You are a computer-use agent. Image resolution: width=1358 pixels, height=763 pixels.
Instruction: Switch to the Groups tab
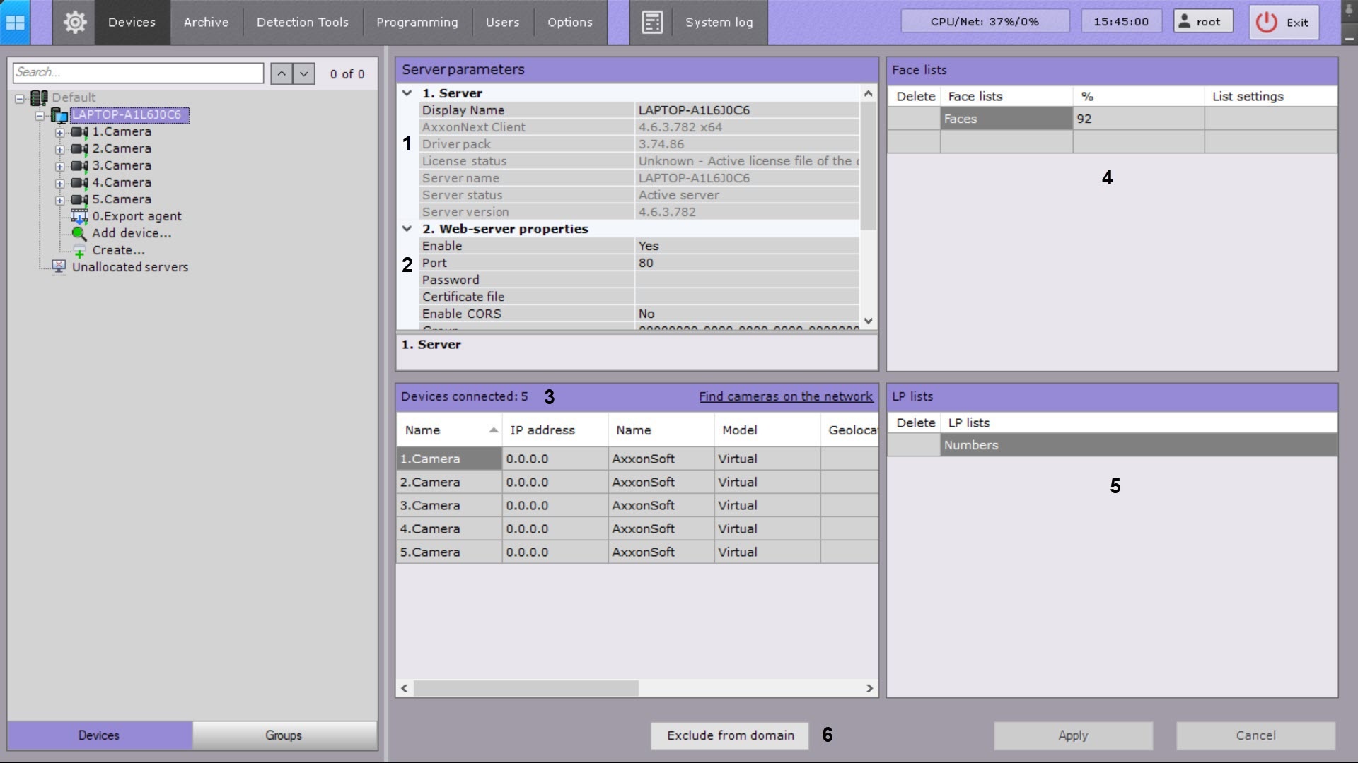pos(284,735)
